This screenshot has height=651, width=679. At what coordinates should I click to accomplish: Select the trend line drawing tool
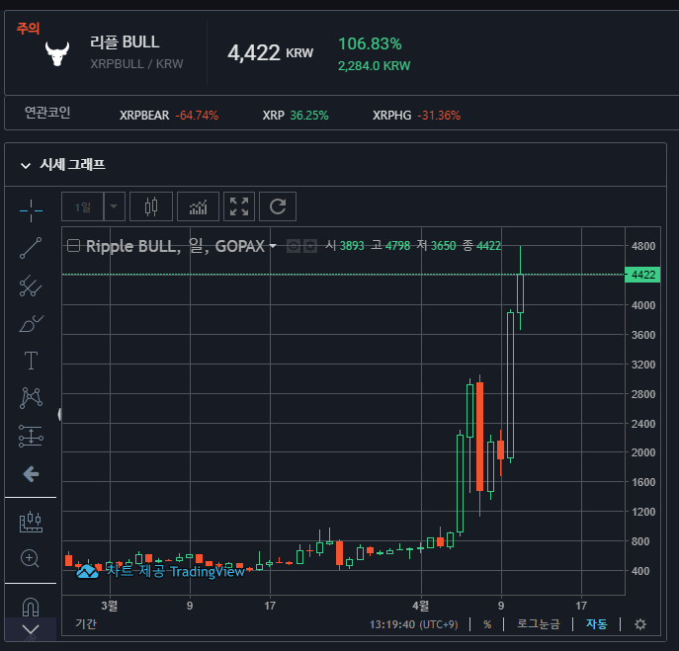click(31, 248)
